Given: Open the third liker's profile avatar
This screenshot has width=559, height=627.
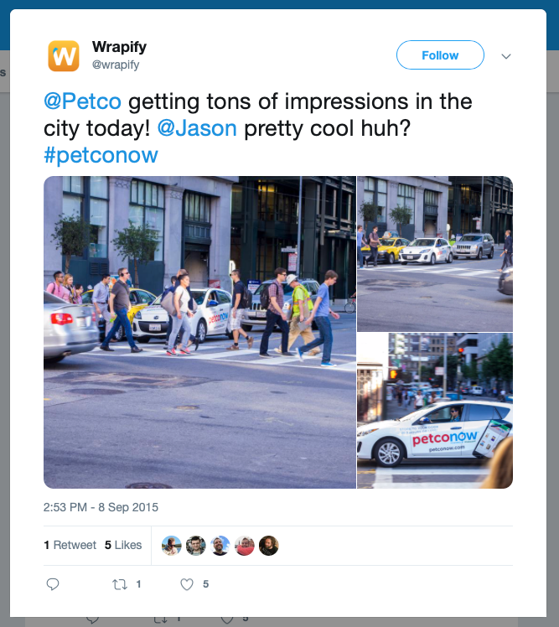Looking at the screenshot, I should [x=220, y=546].
